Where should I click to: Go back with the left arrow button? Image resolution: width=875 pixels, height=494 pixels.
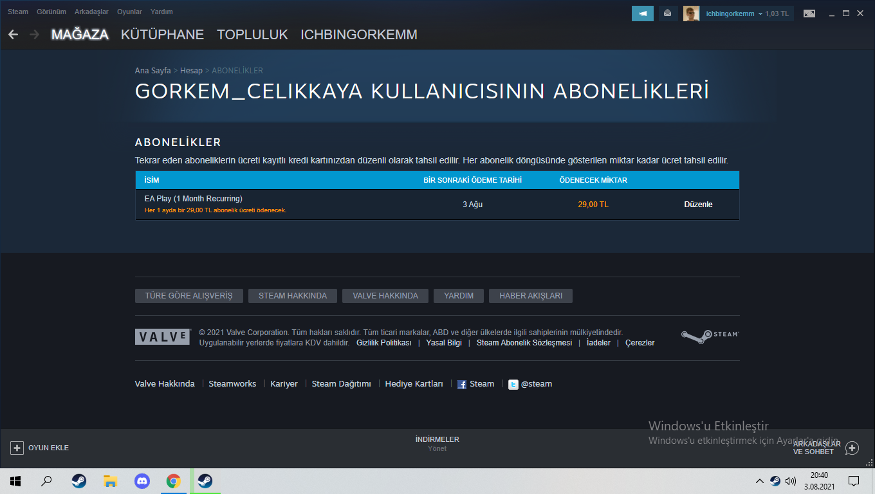click(13, 35)
